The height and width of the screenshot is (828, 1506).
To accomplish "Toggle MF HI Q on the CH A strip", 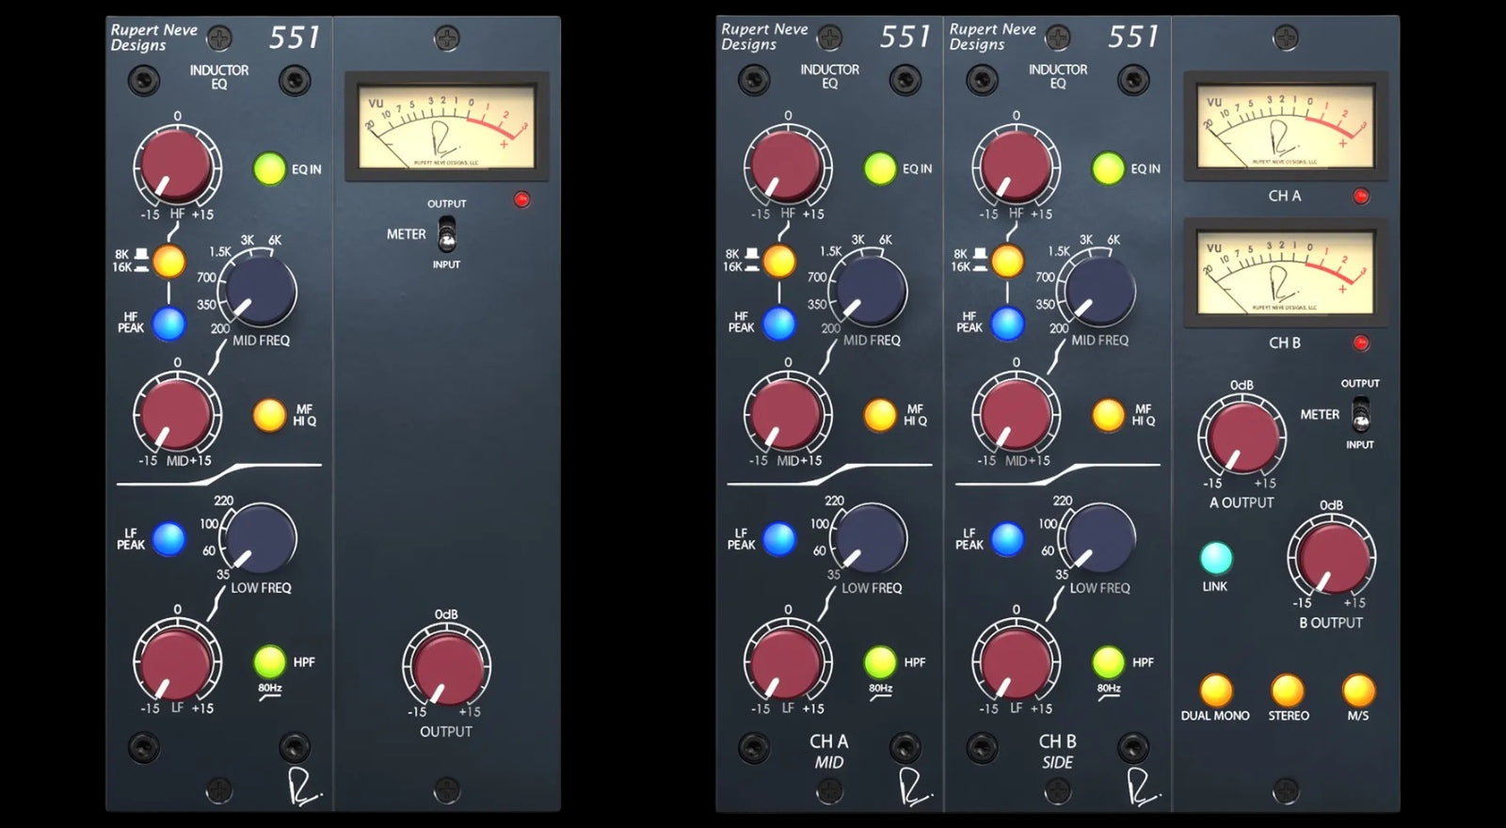I will [x=880, y=415].
